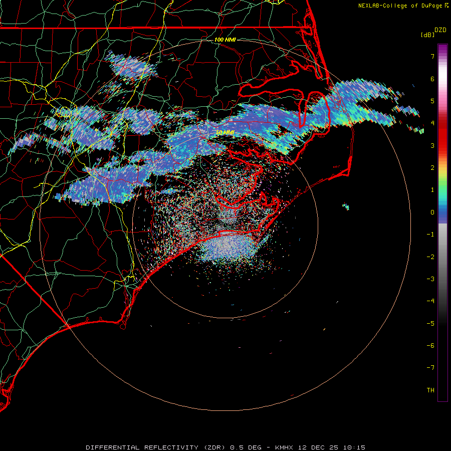The width and height of the screenshot is (451, 451).
Task: Click the DZD product label above the color bar
Action: 440,30
